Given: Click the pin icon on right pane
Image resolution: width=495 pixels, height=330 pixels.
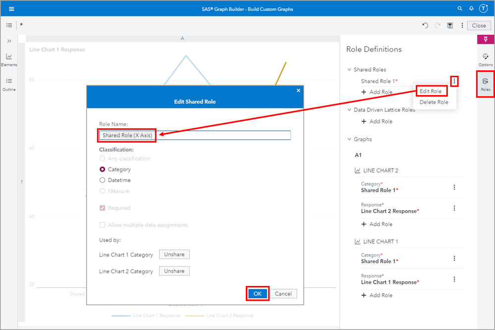Looking at the screenshot, I should (x=486, y=40).
